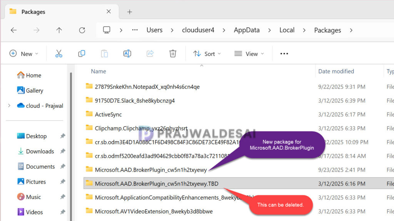Sort by Date modified column header
This screenshot has height=221, width=394.
coord(336,71)
